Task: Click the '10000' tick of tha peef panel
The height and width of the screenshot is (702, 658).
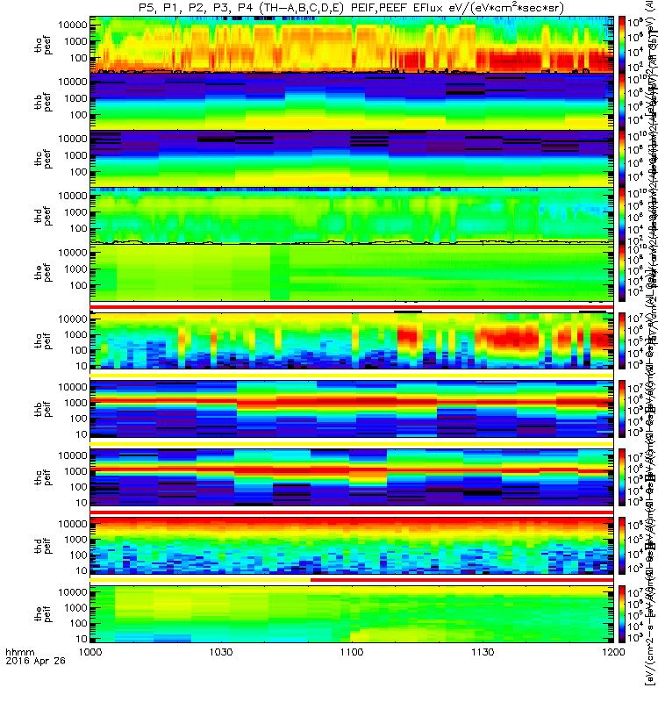Action: tap(73, 25)
